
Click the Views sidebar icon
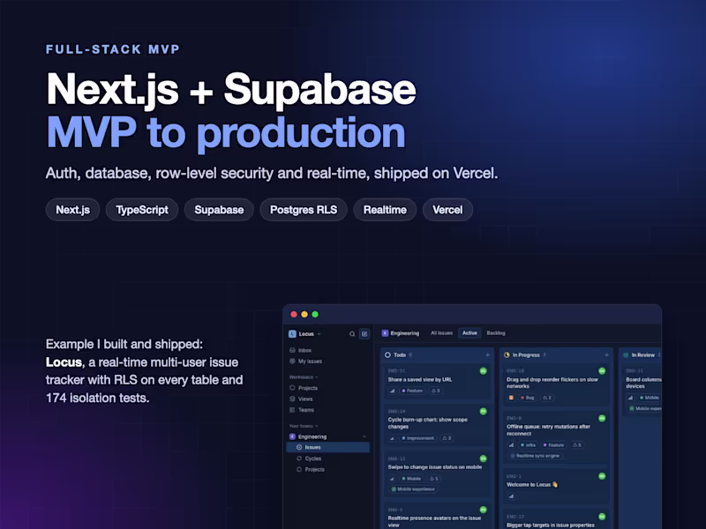pos(292,399)
